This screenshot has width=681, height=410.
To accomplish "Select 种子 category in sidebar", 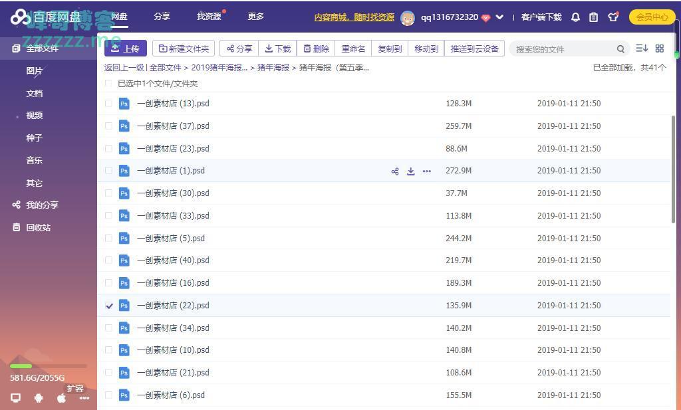I will (x=35, y=138).
